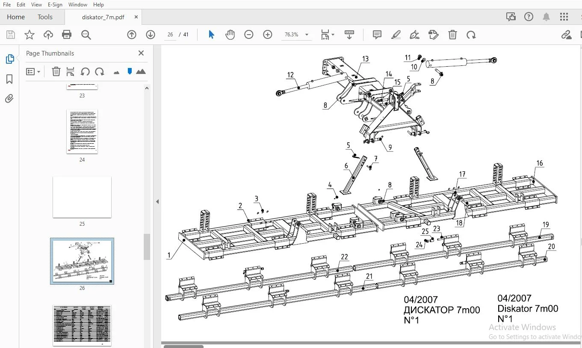This screenshot has width=582, height=348.
Task: Click the thumbnail panel vertical scrollbar handle
Action: [147, 247]
